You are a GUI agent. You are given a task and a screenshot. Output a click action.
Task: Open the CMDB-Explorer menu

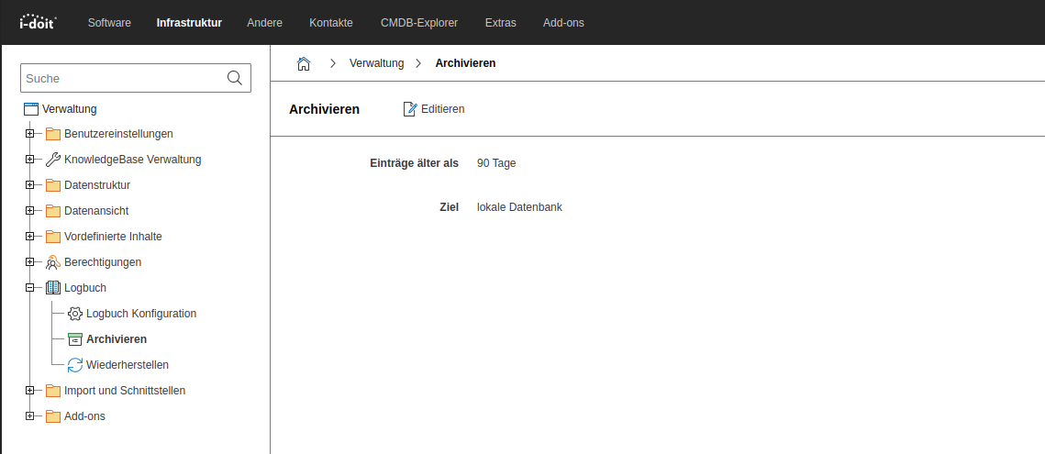[418, 22]
